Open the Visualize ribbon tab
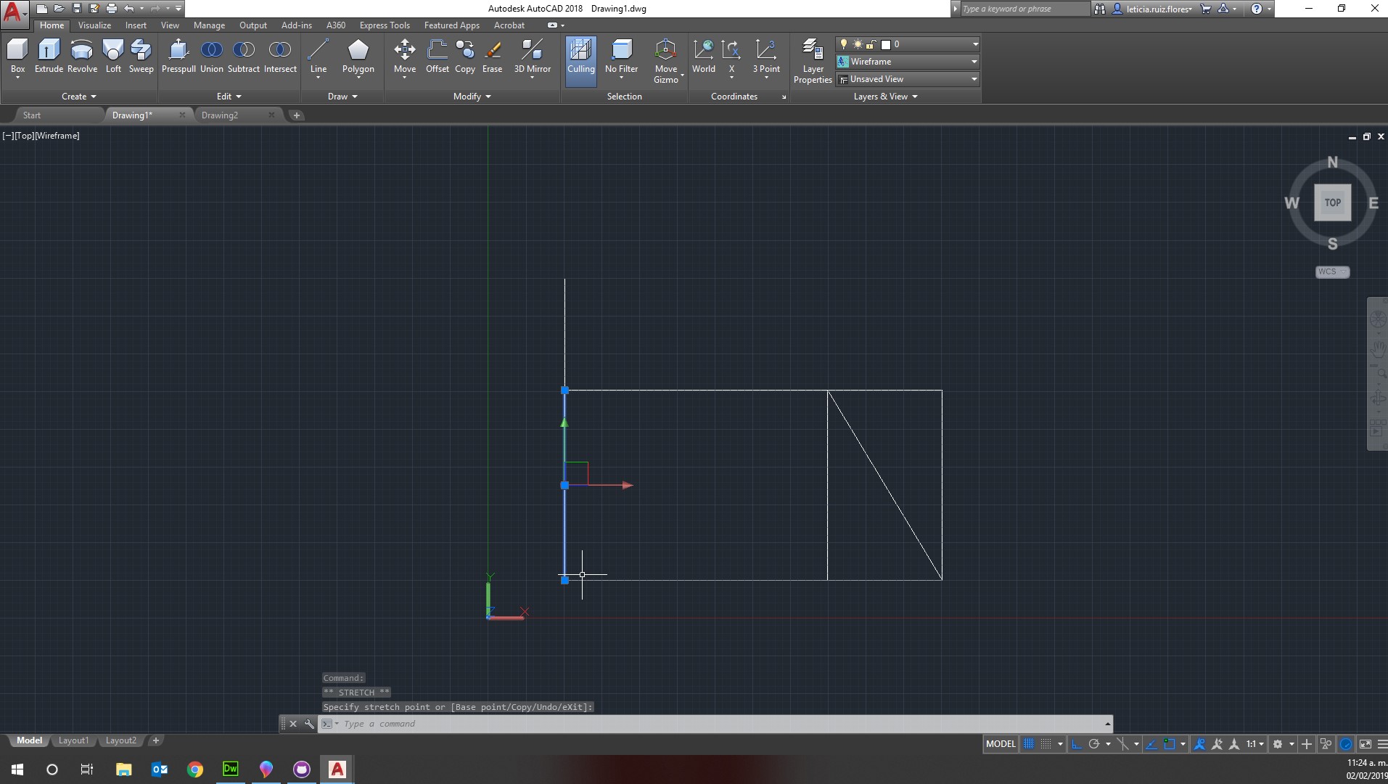The height and width of the screenshot is (784, 1388). pyautogui.click(x=94, y=25)
